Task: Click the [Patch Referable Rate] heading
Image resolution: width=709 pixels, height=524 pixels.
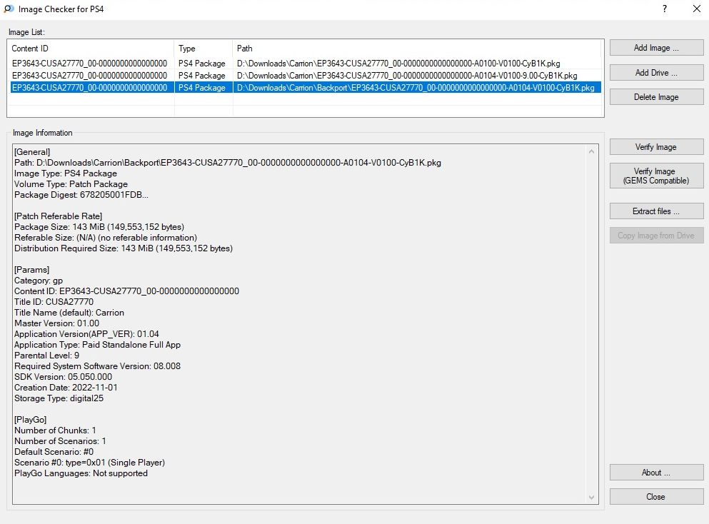Action: (x=59, y=216)
